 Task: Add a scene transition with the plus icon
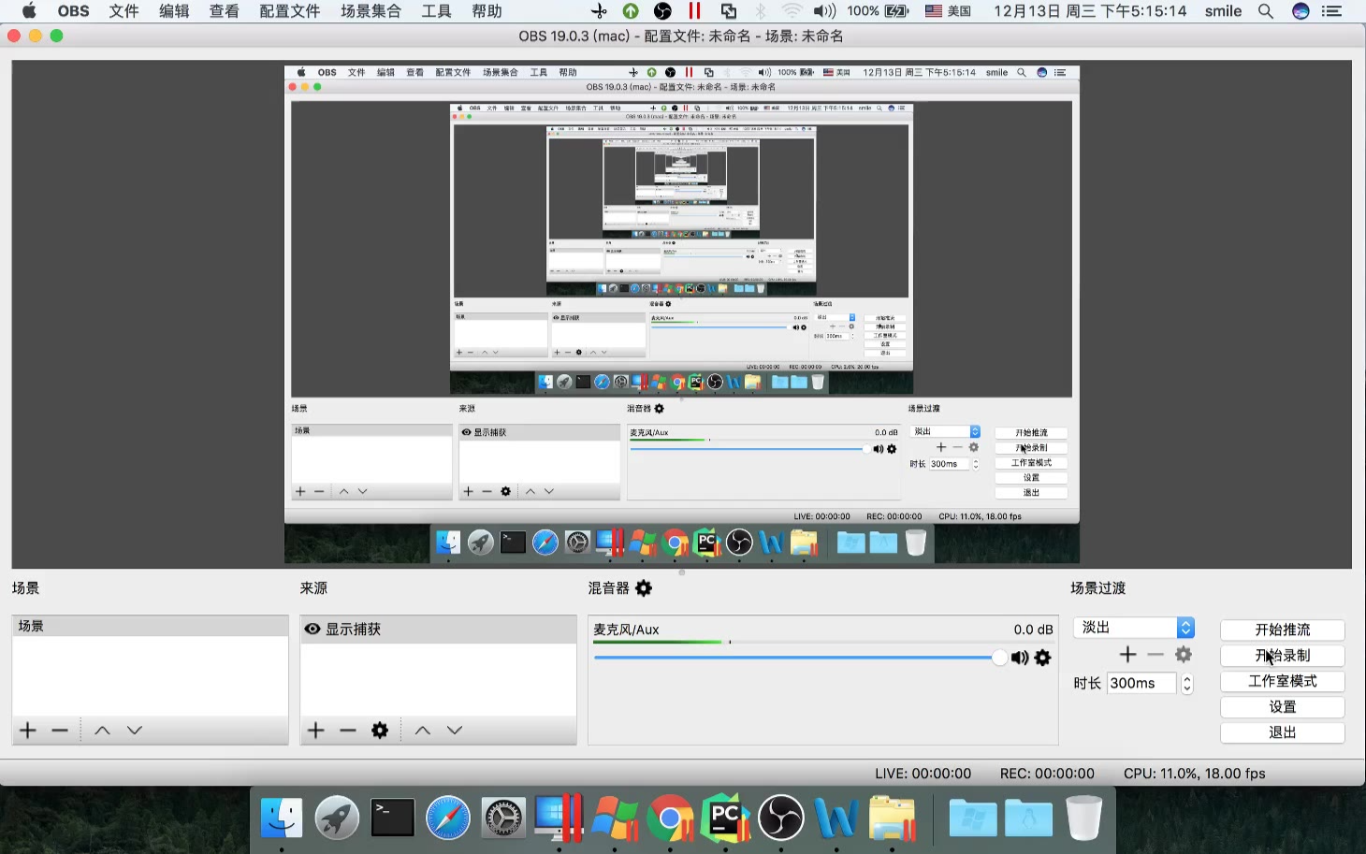coord(1128,655)
